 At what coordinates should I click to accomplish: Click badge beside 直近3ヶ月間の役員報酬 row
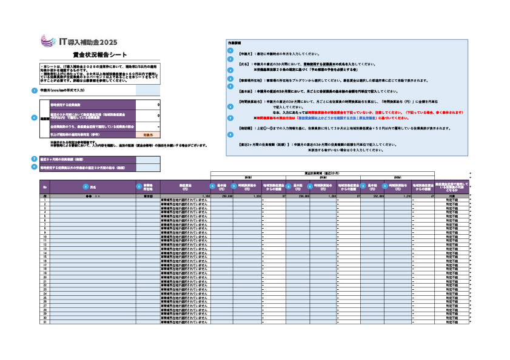coord(34,159)
